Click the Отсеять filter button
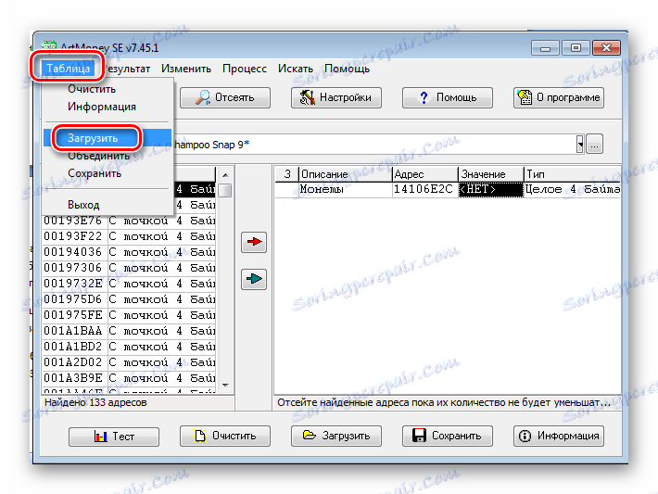This screenshot has height=494, width=658. click(225, 97)
